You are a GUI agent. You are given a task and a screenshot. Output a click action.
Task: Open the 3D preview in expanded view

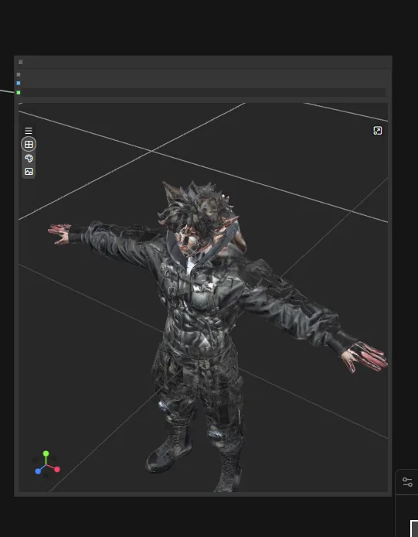[377, 131]
